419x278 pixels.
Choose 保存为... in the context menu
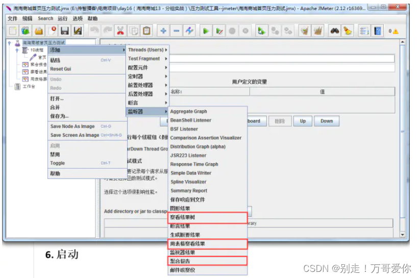pyautogui.click(x=87, y=116)
